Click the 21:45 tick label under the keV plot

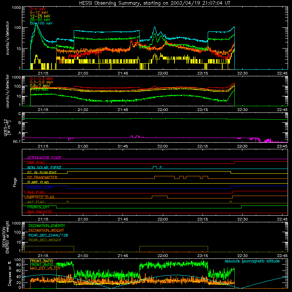[x=123, y=73]
